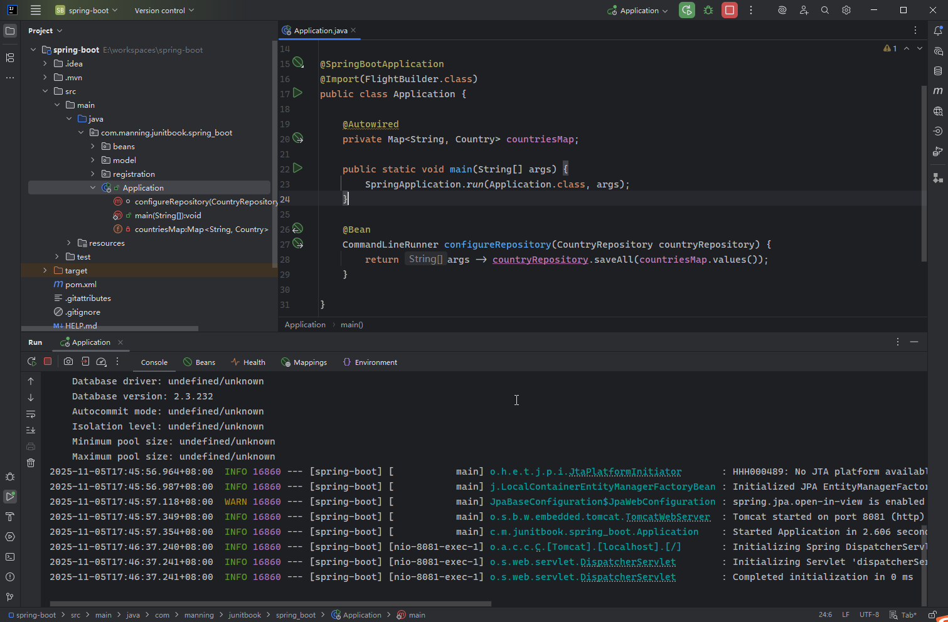Toggle scroll to end of console
The width and height of the screenshot is (948, 622).
[31, 430]
